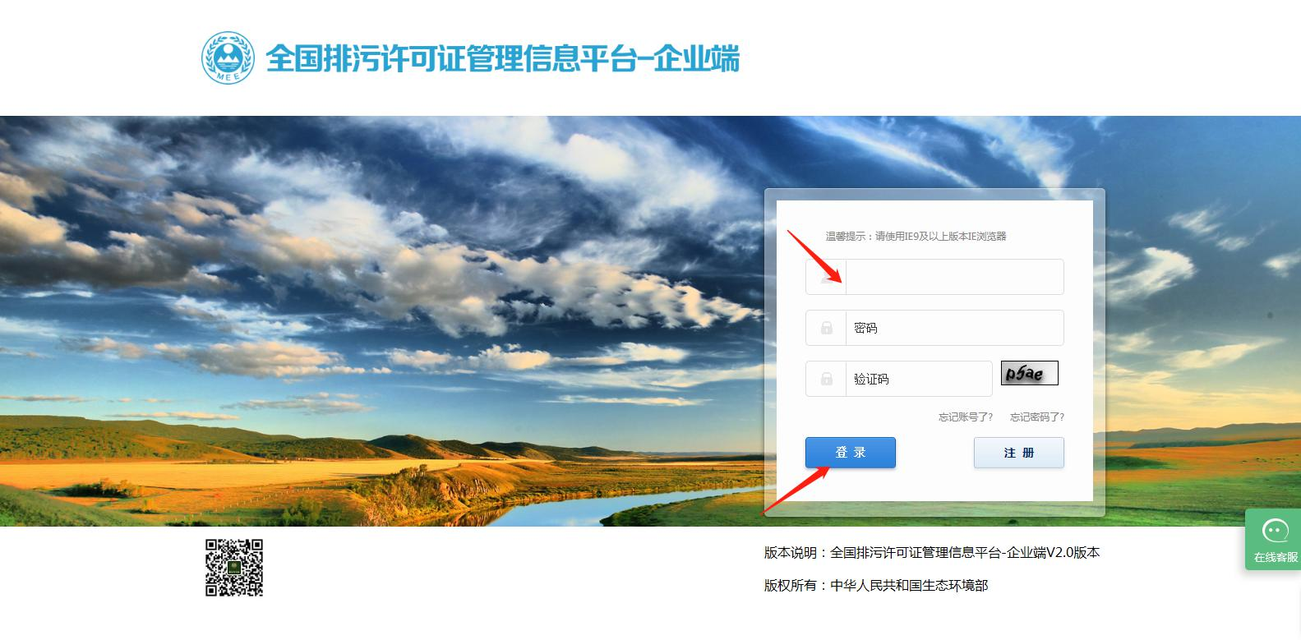This screenshot has height=640, width=1301.
Task: Focus the empty username input field
Action: click(954, 277)
